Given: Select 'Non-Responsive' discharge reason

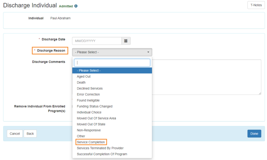Looking at the screenshot, I should pyautogui.click(x=88, y=130).
